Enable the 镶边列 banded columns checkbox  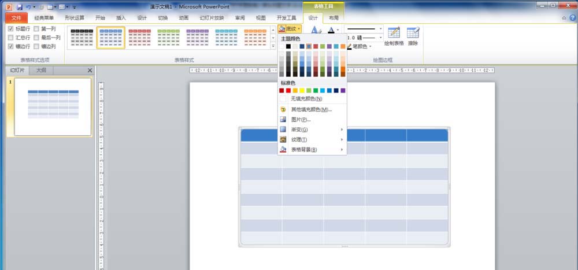click(x=36, y=46)
